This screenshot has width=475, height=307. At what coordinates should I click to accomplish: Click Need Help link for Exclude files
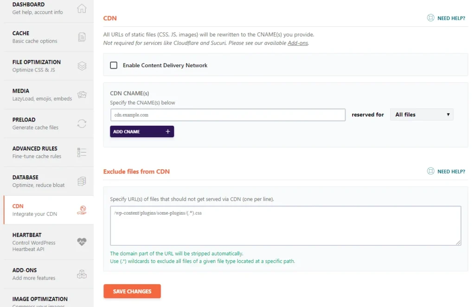point(451,172)
